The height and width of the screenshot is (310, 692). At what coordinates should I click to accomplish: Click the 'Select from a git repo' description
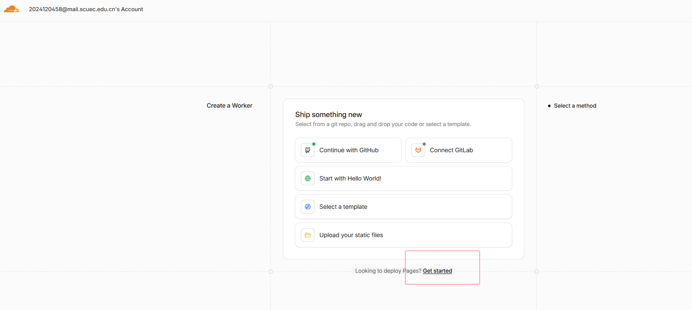[383, 124]
